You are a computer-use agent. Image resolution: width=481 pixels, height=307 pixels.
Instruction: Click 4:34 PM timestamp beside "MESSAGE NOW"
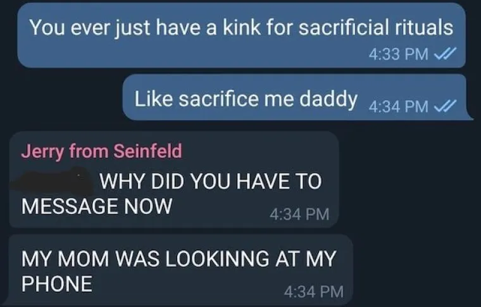coord(299,215)
